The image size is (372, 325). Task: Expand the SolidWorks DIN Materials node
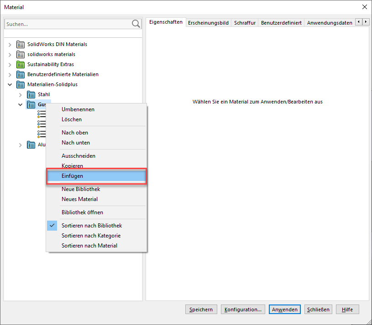10,45
